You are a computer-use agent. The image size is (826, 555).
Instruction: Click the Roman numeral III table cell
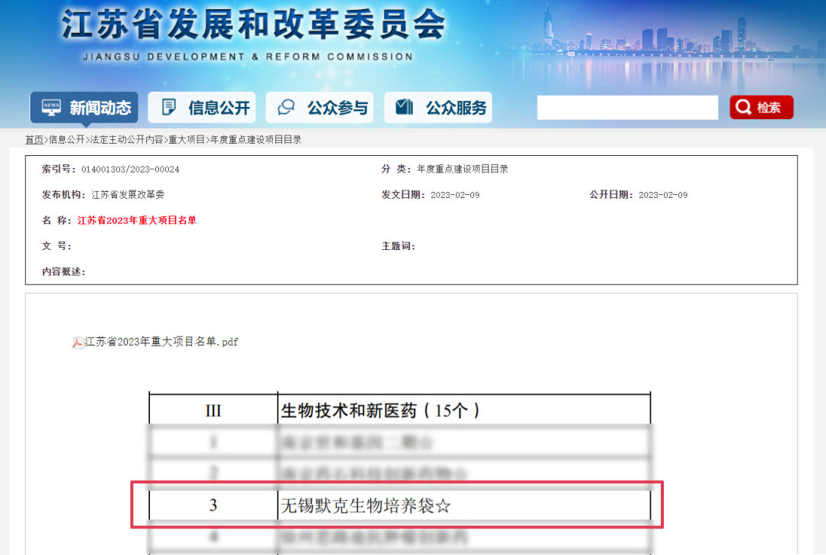pos(213,411)
